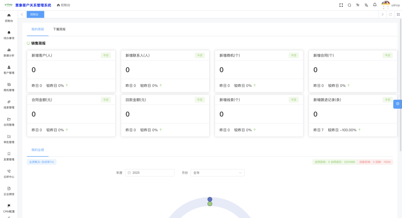Open the language switcher icon
402x218 pixels.
pos(366,5)
